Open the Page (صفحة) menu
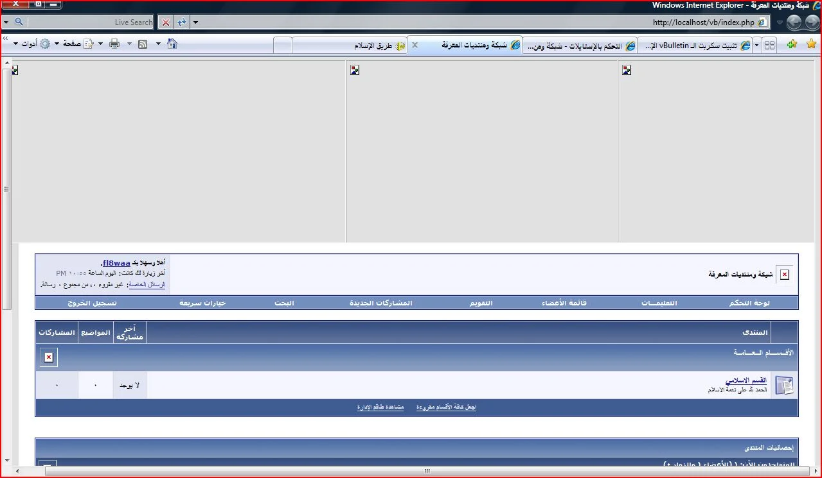 (71, 44)
